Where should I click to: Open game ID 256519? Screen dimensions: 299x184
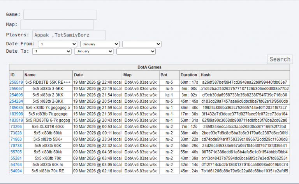[x=16, y=83]
